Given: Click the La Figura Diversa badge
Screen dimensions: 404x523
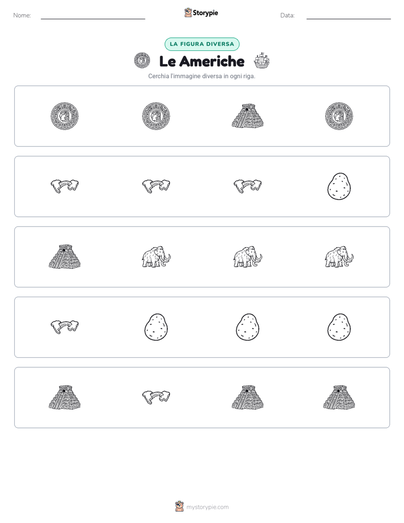Looking at the screenshot, I should pyautogui.click(x=202, y=44).
